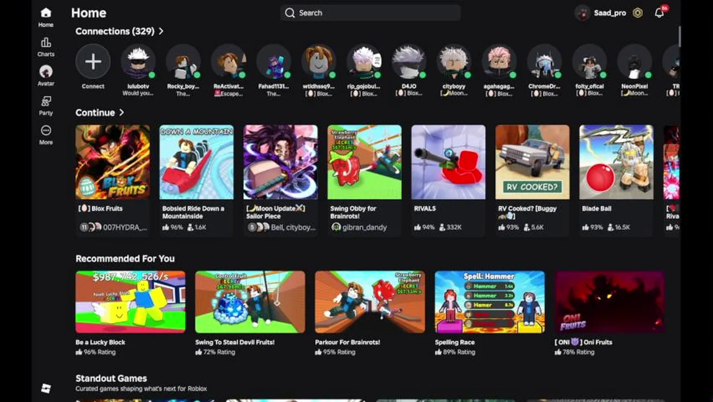Open the notifications bell

[659, 13]
